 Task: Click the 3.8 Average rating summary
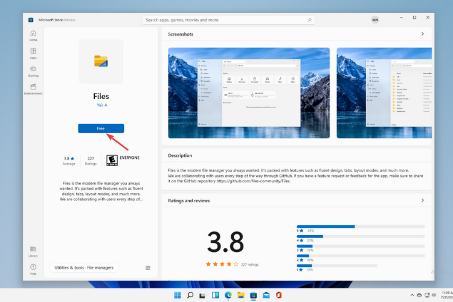pos(69,161)
